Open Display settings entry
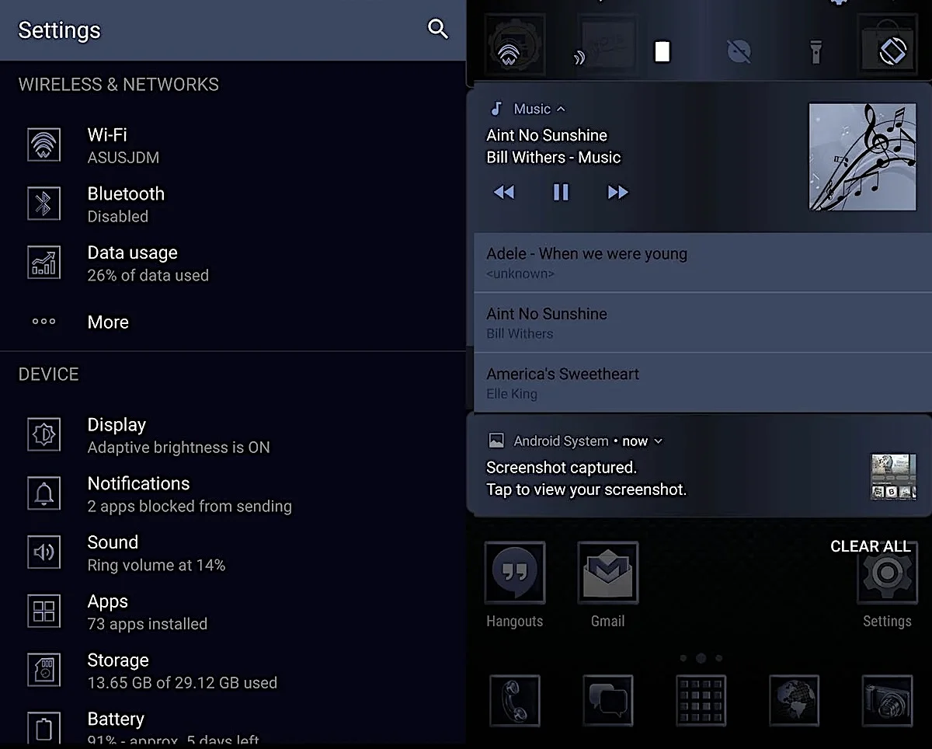Image resolution: width=932 pixels, height=749 pixels. 233,435
